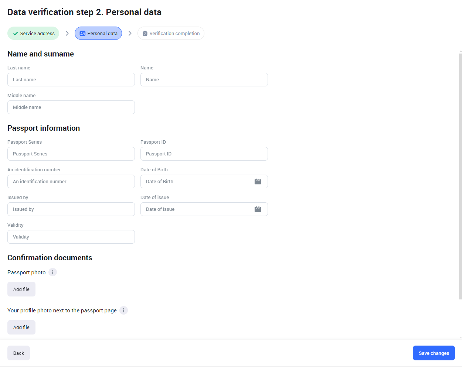This screenshot has height=367, width=462.
Task: Focus the Last name input field
Action: [71, 80]
